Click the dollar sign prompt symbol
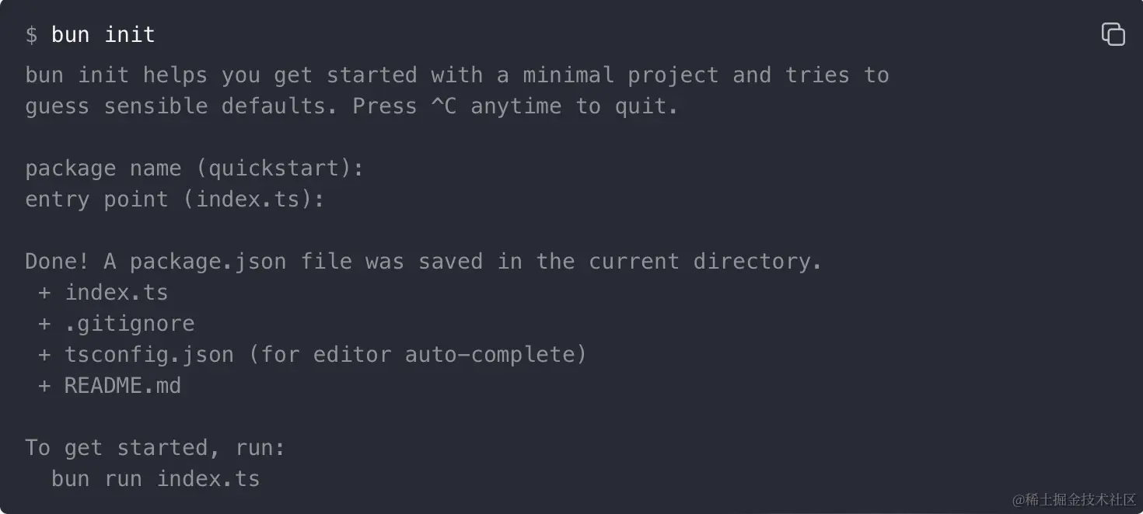This screenshot has width=1143, height=514. 31,35
